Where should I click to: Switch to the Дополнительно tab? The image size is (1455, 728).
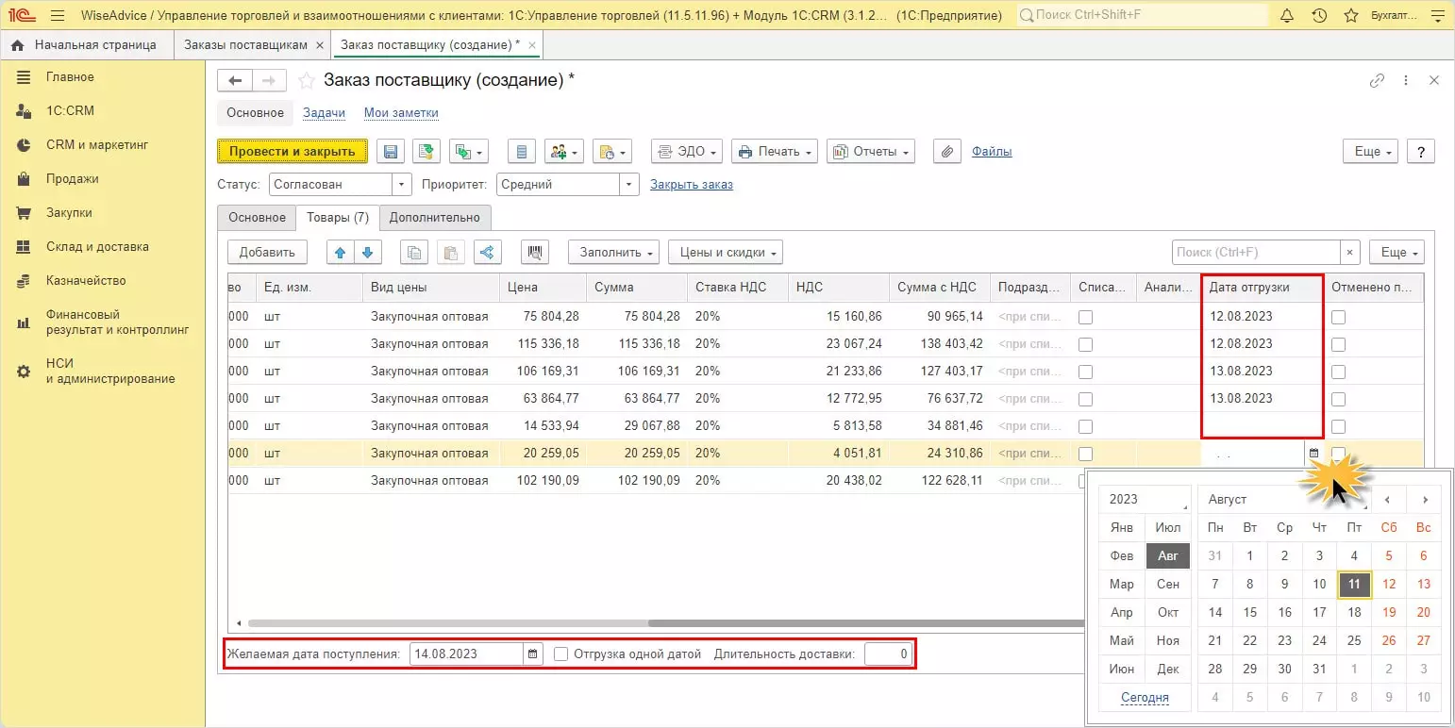tap(435, 218)
